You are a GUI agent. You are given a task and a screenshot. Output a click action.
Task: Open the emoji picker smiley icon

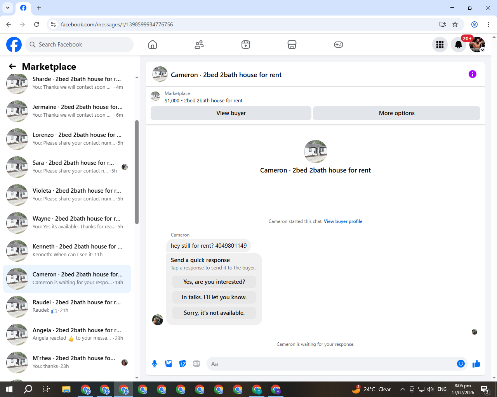tap(461, 364)
